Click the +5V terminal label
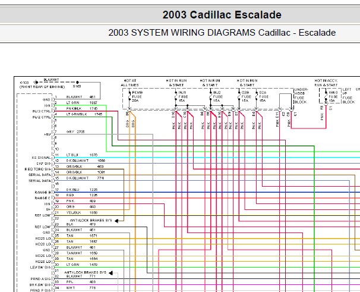The height and width of the screenshot is (292, 360). 47,134
